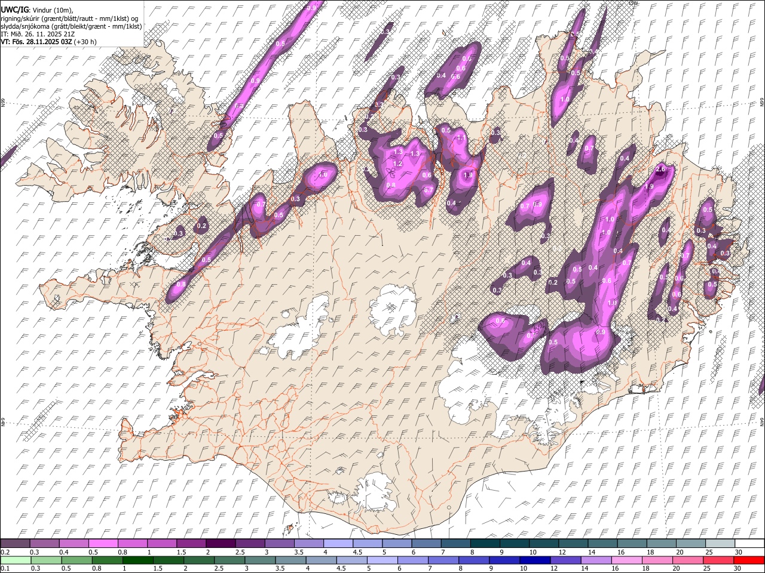Select palest green rain swatch starting at 0.1

(x=16, y=560)
